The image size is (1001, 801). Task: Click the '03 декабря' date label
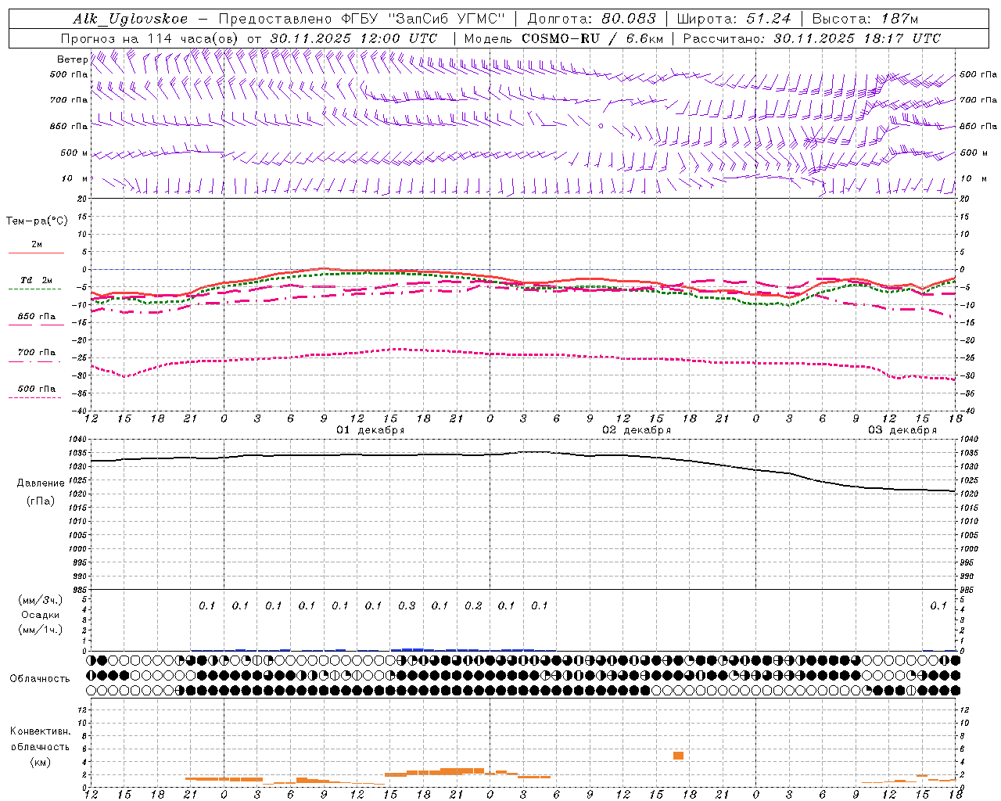902,430
